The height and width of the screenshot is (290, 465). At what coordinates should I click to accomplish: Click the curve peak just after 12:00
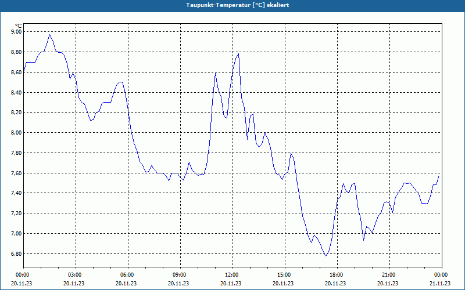(238, 53)
